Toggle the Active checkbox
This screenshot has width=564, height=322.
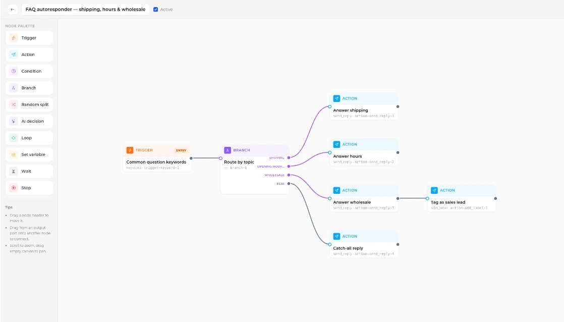point(156,10)
